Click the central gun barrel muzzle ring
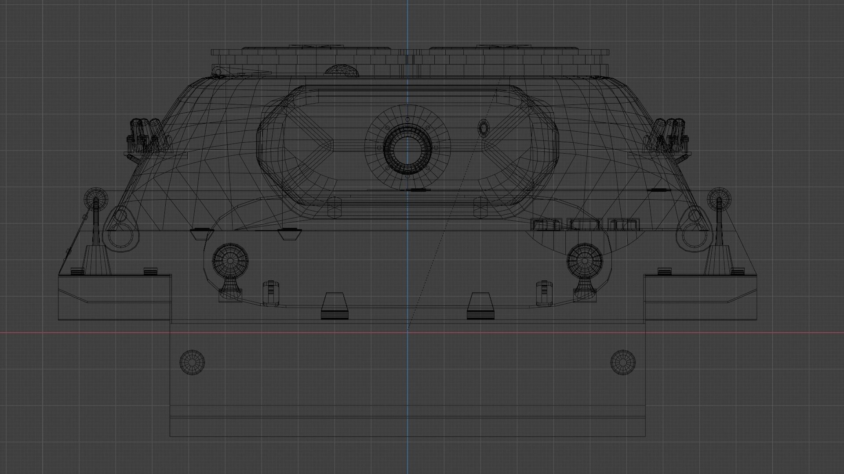This screenshot has height=474, width=844. [x=407, y=149]
